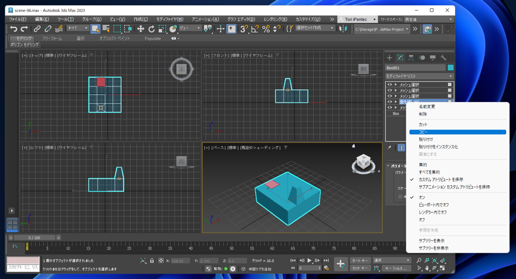516x279 pixels.
Task: Switch to the Display panel icon
Action: (433, 58)
